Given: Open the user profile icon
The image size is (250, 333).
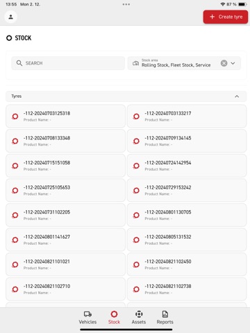Looking at the screenshot, I should coord(10,17).
